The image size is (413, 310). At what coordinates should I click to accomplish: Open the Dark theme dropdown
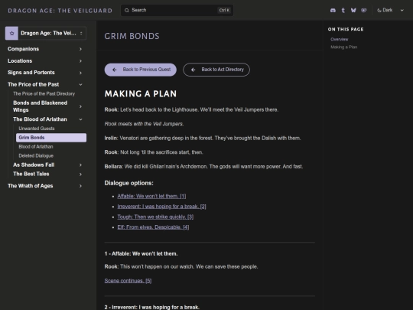391,10
